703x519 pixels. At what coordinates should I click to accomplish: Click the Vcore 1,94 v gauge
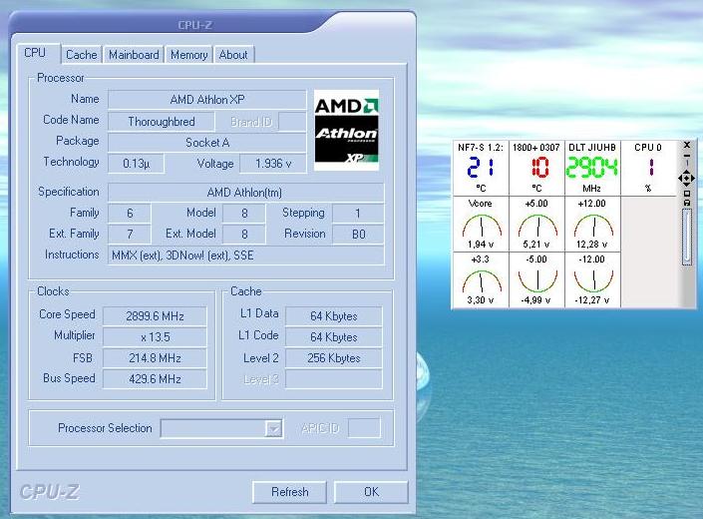coord(481,224)
